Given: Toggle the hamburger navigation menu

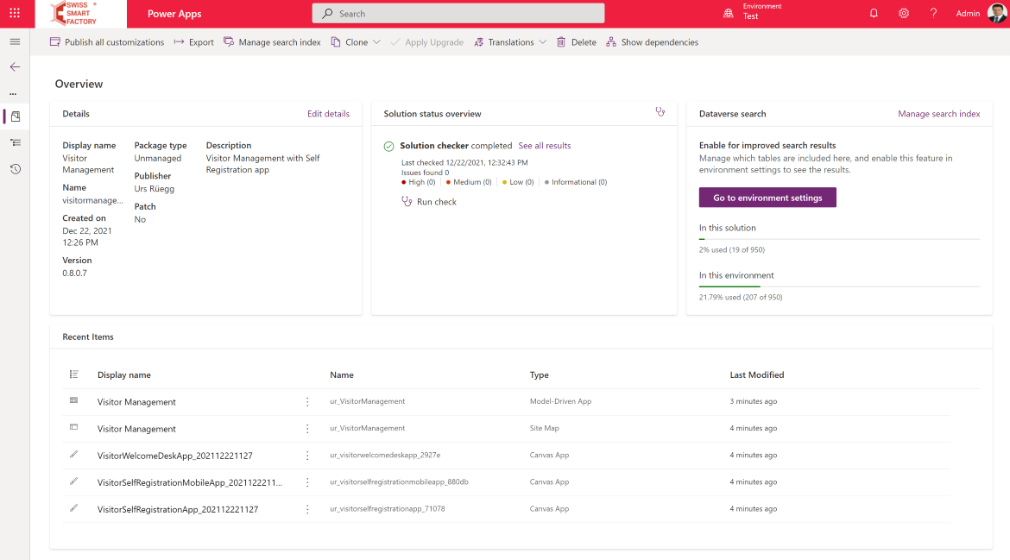Looking at the screenshot, I should click(x=15, y=41).
